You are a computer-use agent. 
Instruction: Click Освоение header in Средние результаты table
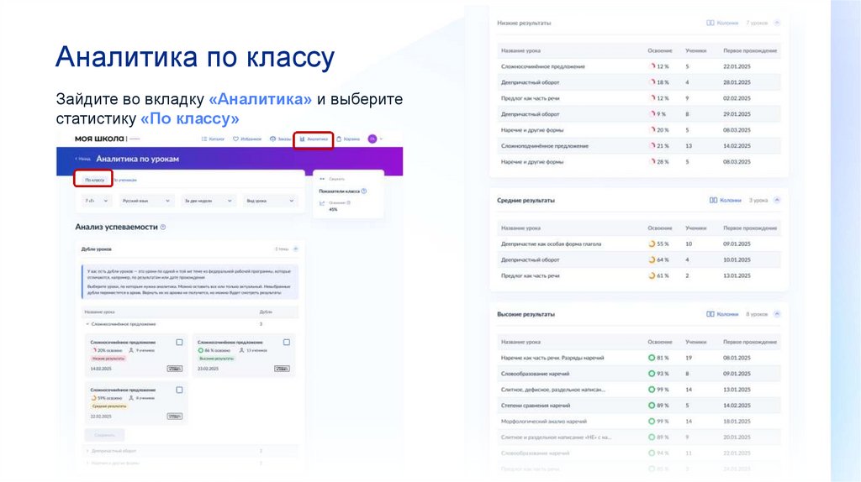[659, 228]
